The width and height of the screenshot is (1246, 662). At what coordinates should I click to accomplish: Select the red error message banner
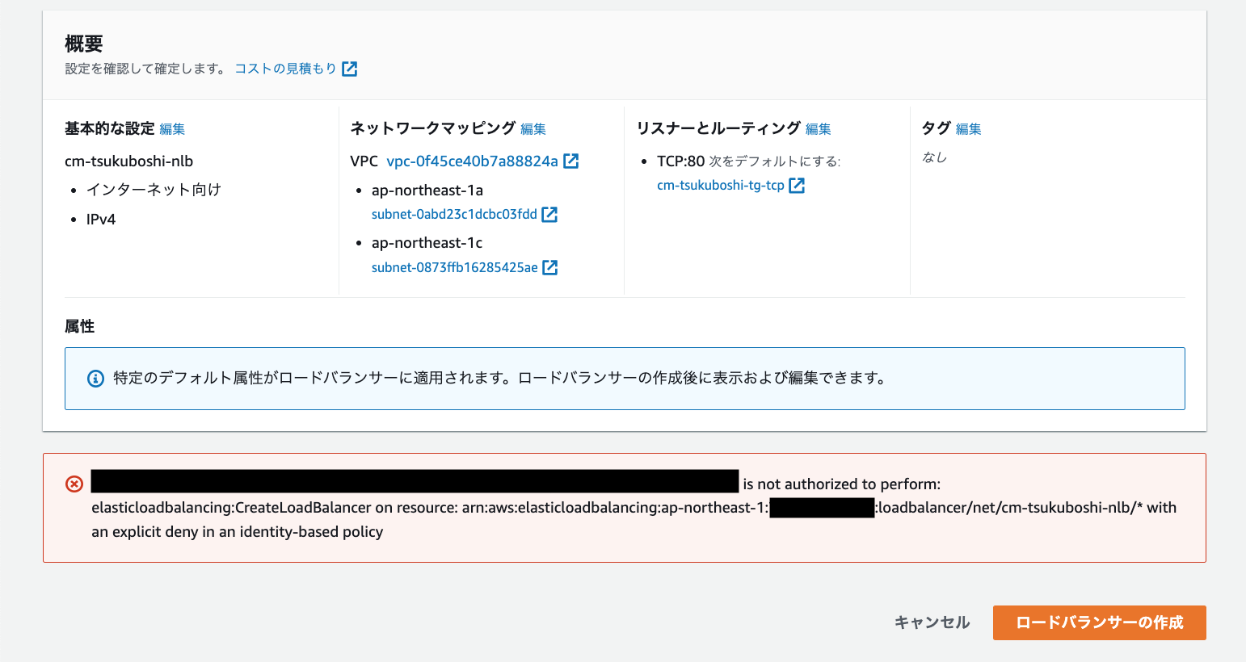coord(624,507)
